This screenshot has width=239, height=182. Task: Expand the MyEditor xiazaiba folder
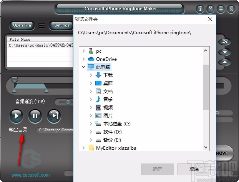(x=83, y=148)
